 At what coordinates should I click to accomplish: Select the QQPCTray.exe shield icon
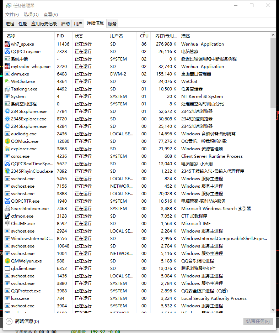point(7,52)
